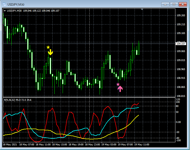
Task: Click the 19 May 03:00 time label
Action: point(109,145)
